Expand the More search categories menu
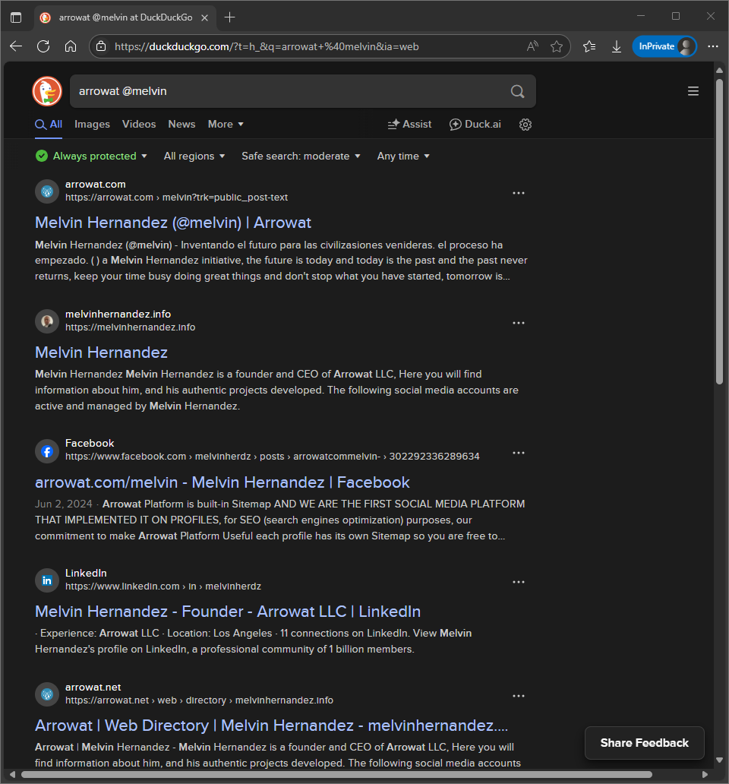The height and width of the screenshot is (784, 729). (x=226, y=124)
